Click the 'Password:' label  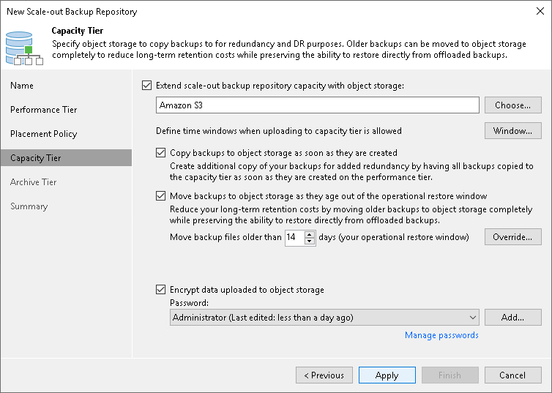click(189, 302)
